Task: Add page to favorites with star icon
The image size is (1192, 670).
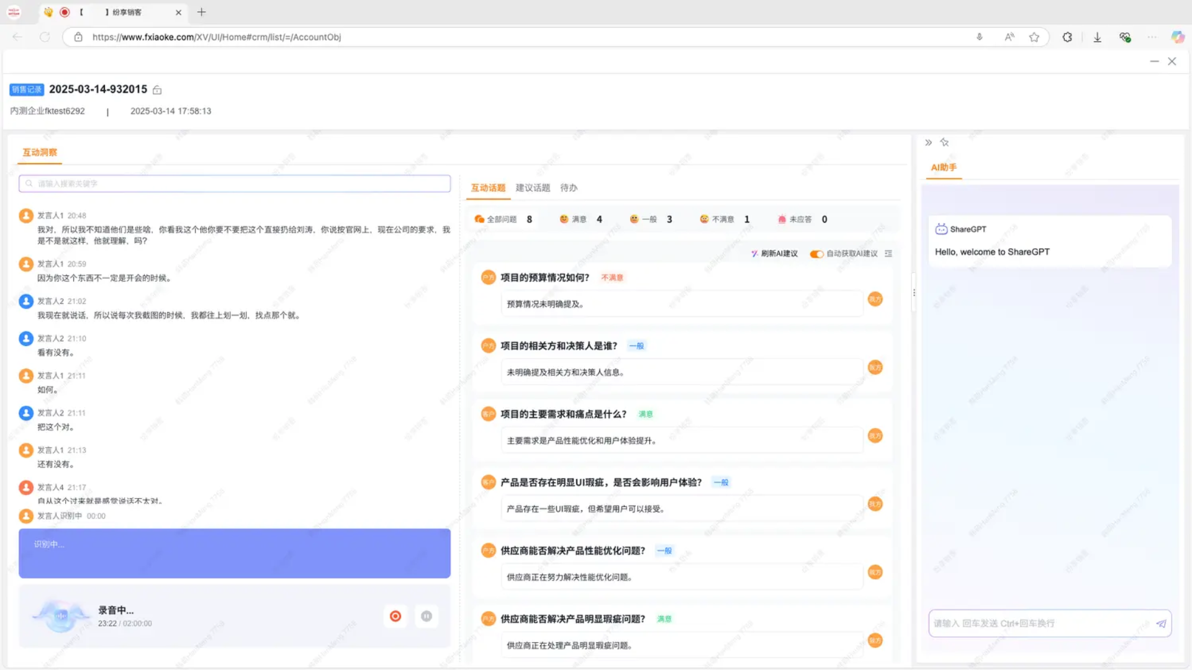Action: (x=1034, y=37)
